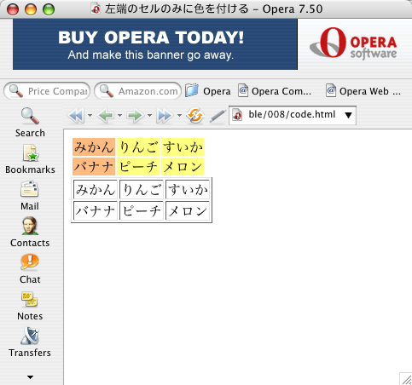Image resolution: width=412 pixels, height=385 pixels.
Task: Click the magnifier in the Amazon.com search
Action: click(x=107, y=91)
